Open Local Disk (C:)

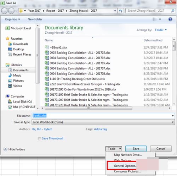click(20, 101)
